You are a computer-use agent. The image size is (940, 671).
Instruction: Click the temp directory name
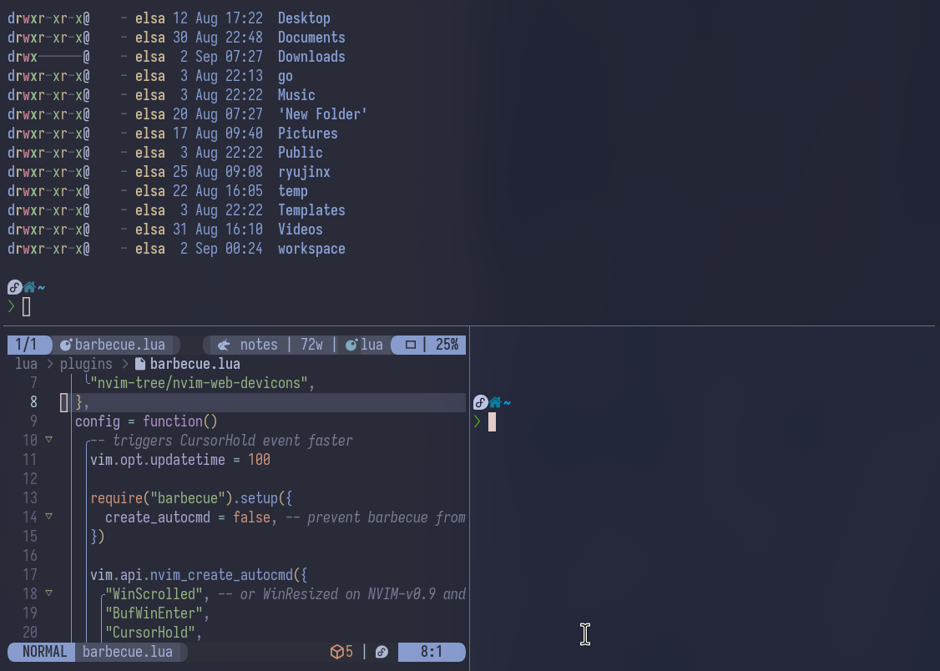[x=292, y=191]
